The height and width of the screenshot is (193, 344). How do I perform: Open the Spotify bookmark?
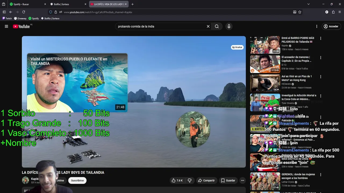[34, 18]
